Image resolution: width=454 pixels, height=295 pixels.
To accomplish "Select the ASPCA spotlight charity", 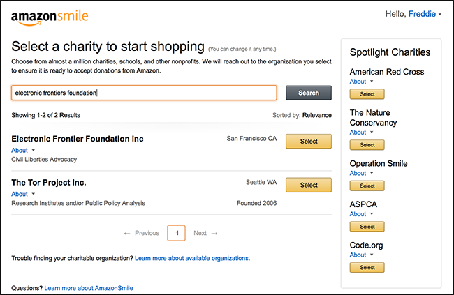I will (367, 227).
